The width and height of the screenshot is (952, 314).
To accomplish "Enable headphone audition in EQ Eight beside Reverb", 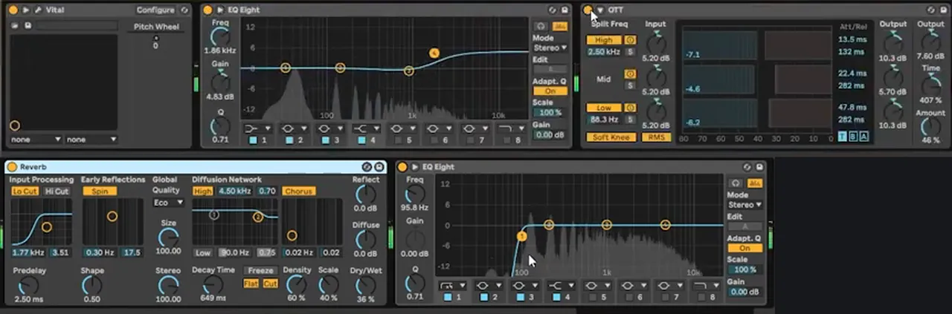I will point(736,183).
